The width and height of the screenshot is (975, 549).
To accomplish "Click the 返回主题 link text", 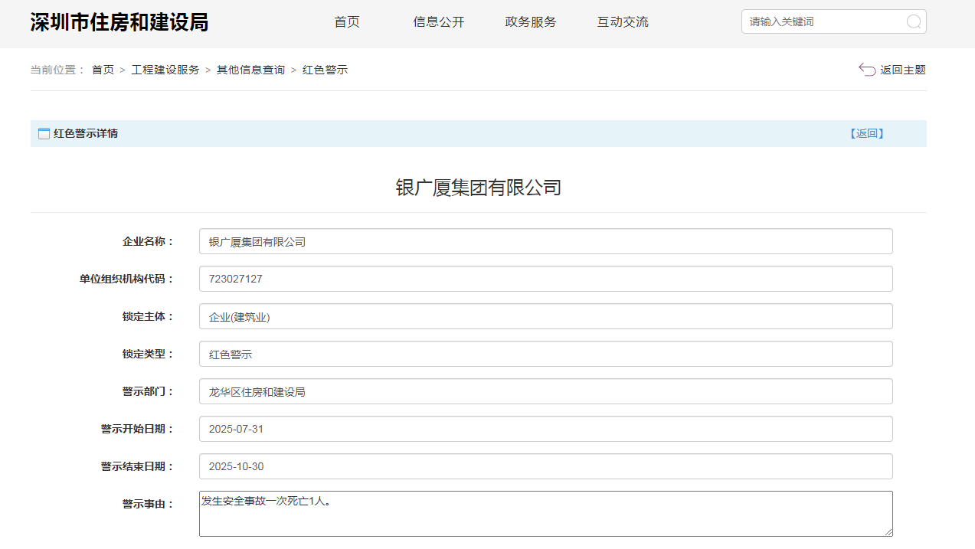I will [903, 70].
